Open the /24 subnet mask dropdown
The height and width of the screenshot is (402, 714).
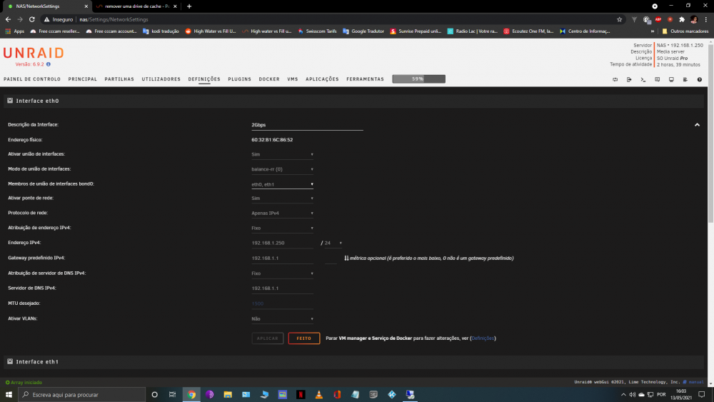pos(333,243)
